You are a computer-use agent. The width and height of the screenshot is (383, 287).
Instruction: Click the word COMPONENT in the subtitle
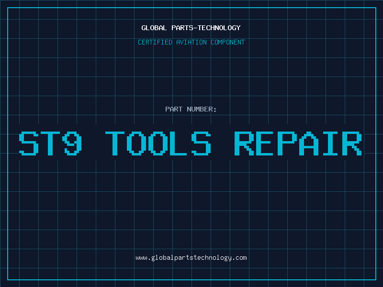[x=227, y=42]
